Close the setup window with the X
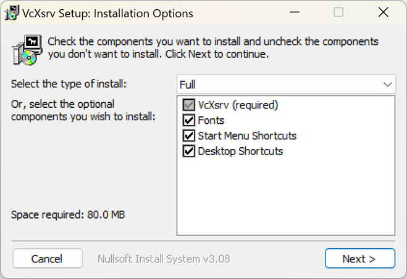The image size is (407, 279). (383, 12)
